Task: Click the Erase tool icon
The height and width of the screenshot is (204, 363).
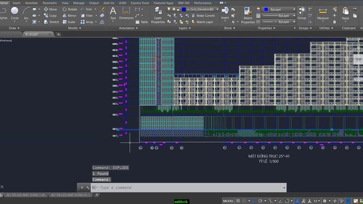Action: (x=102, y=9)
